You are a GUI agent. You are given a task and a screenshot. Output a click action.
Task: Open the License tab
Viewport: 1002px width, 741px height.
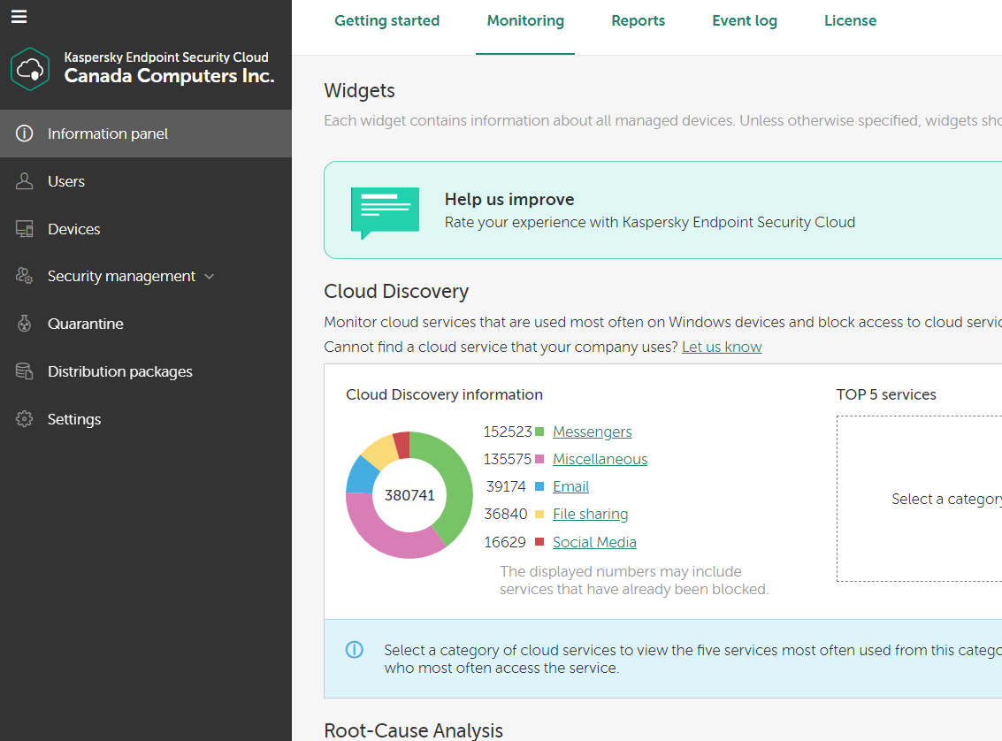coord(850,21)
